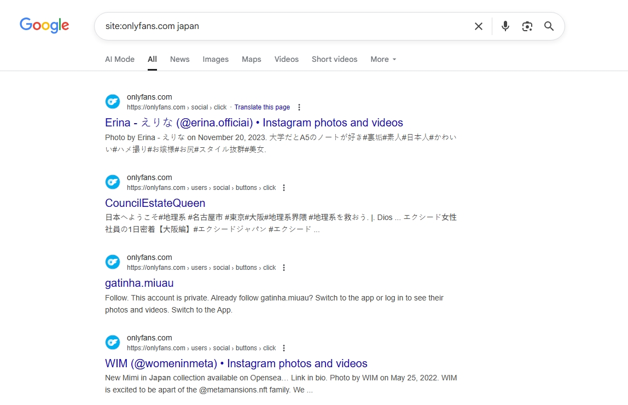
Task: Open the Videos tab
Action: tap(286, 59)
